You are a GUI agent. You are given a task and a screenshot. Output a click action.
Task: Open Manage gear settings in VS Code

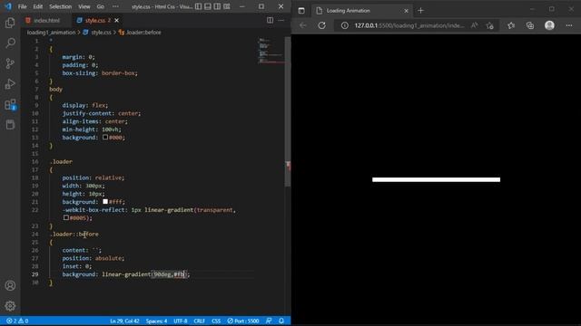pos(10,306)
